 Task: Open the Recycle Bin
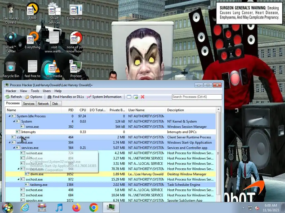click(x=11, y=70)
